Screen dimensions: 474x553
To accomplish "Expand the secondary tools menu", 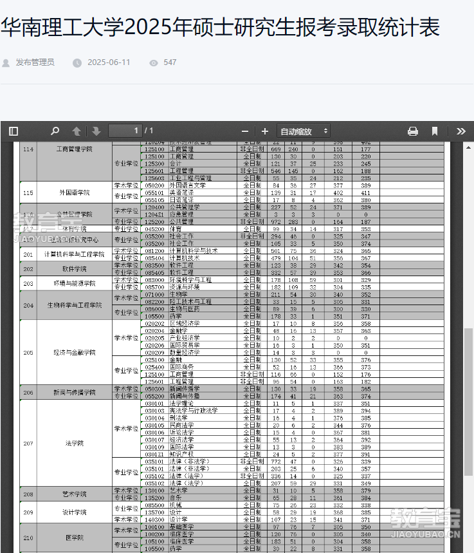I will [x=460, y=131].
